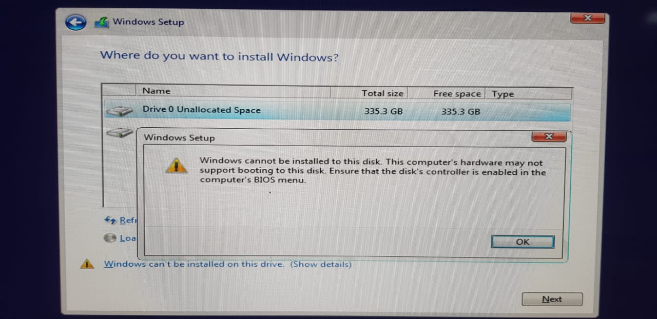Click the partially hidden Load driver link

[x=128, y=238]
